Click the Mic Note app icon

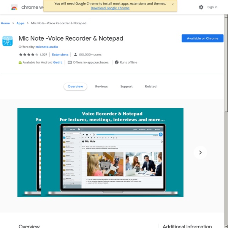click(8, 41)
